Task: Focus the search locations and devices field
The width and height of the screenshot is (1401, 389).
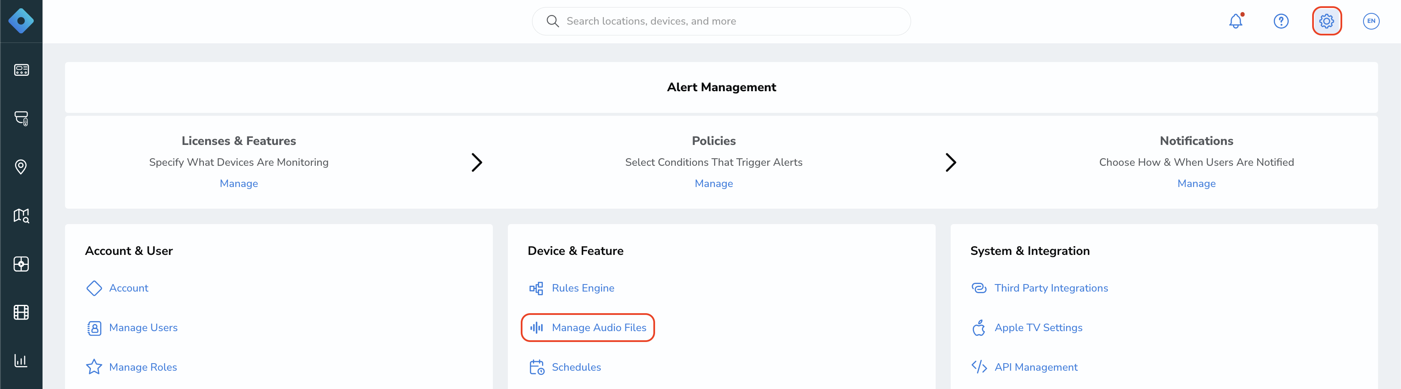Action: click(x=721, y=21)
